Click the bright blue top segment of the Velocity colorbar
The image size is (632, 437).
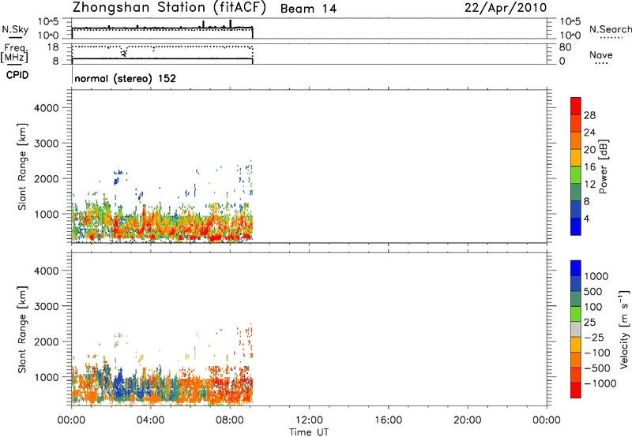pos(576,268)
